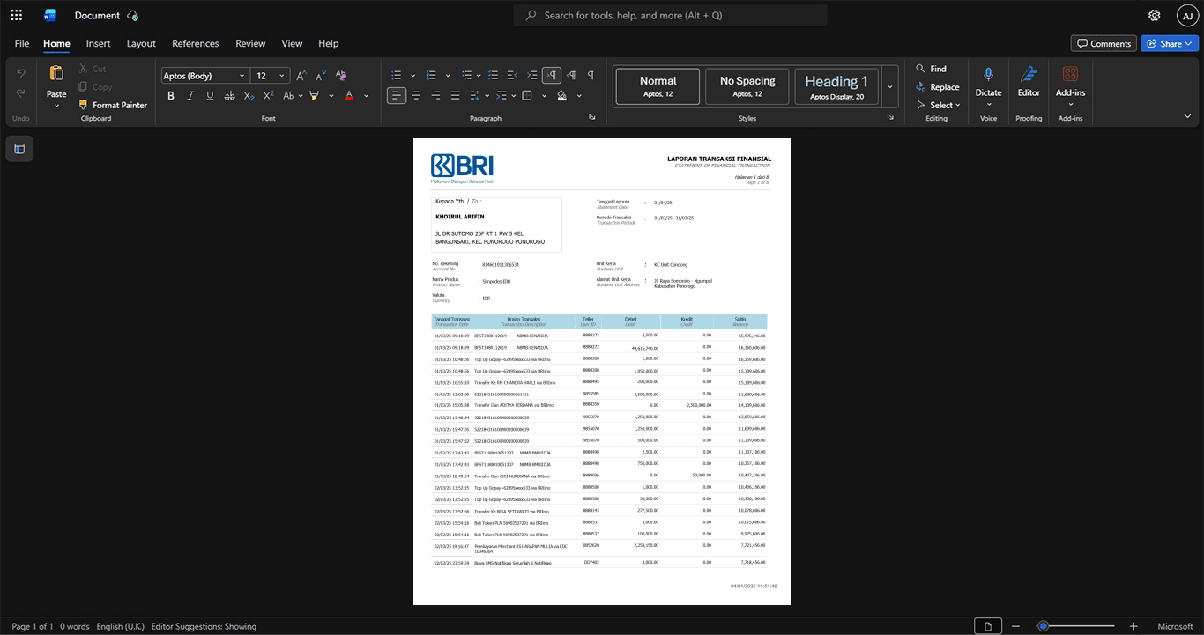The height and width of the screenshot is (635, 1204).
Task: Apply superscript formatting
Action: coord(268,95)
